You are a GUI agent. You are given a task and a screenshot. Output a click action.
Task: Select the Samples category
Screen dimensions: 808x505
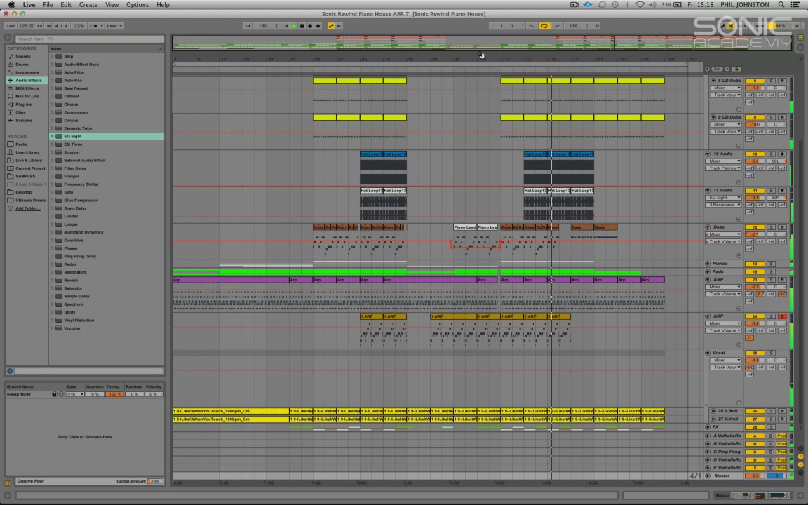click(x=24, y=120)
